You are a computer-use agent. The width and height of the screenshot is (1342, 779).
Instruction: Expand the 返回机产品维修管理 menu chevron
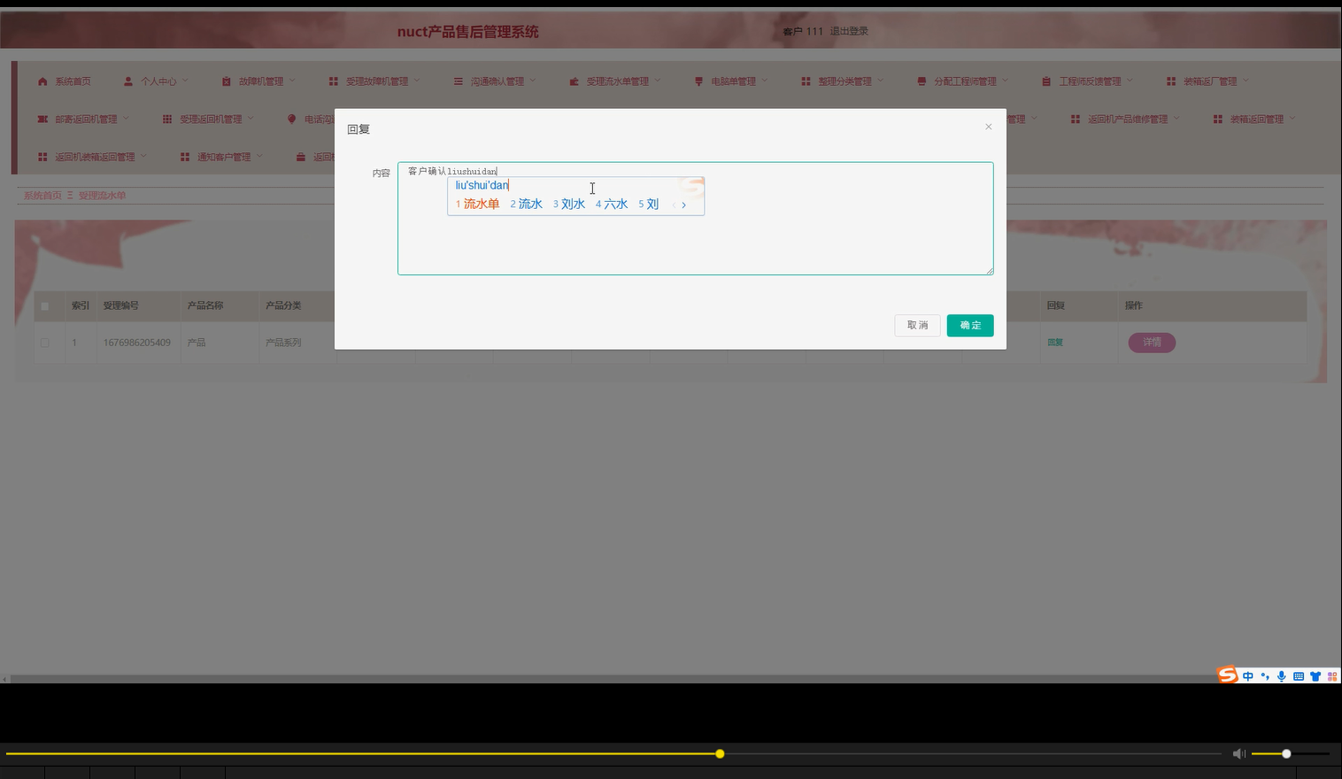[1176, 118]
